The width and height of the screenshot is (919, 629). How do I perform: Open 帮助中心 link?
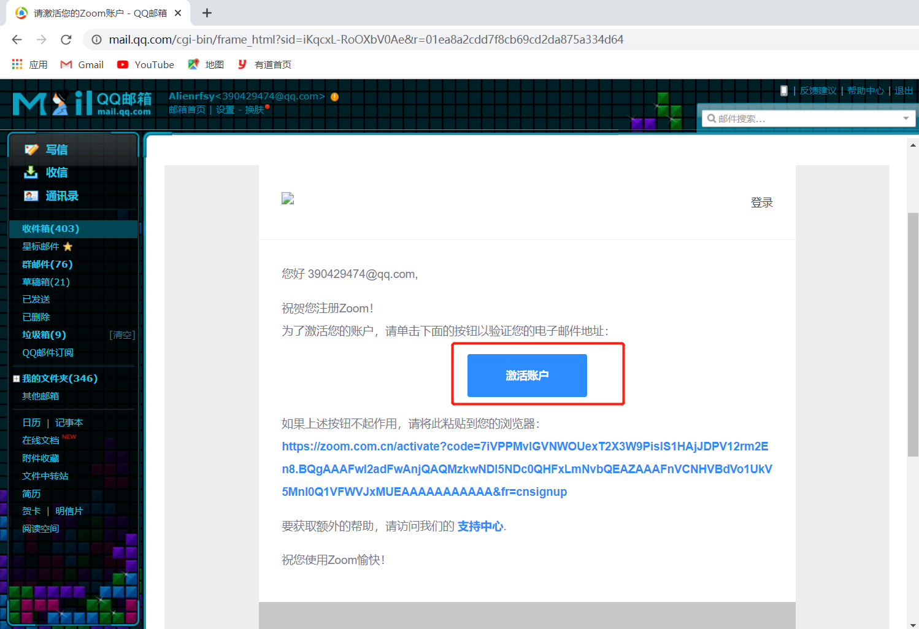coord(866,90)
